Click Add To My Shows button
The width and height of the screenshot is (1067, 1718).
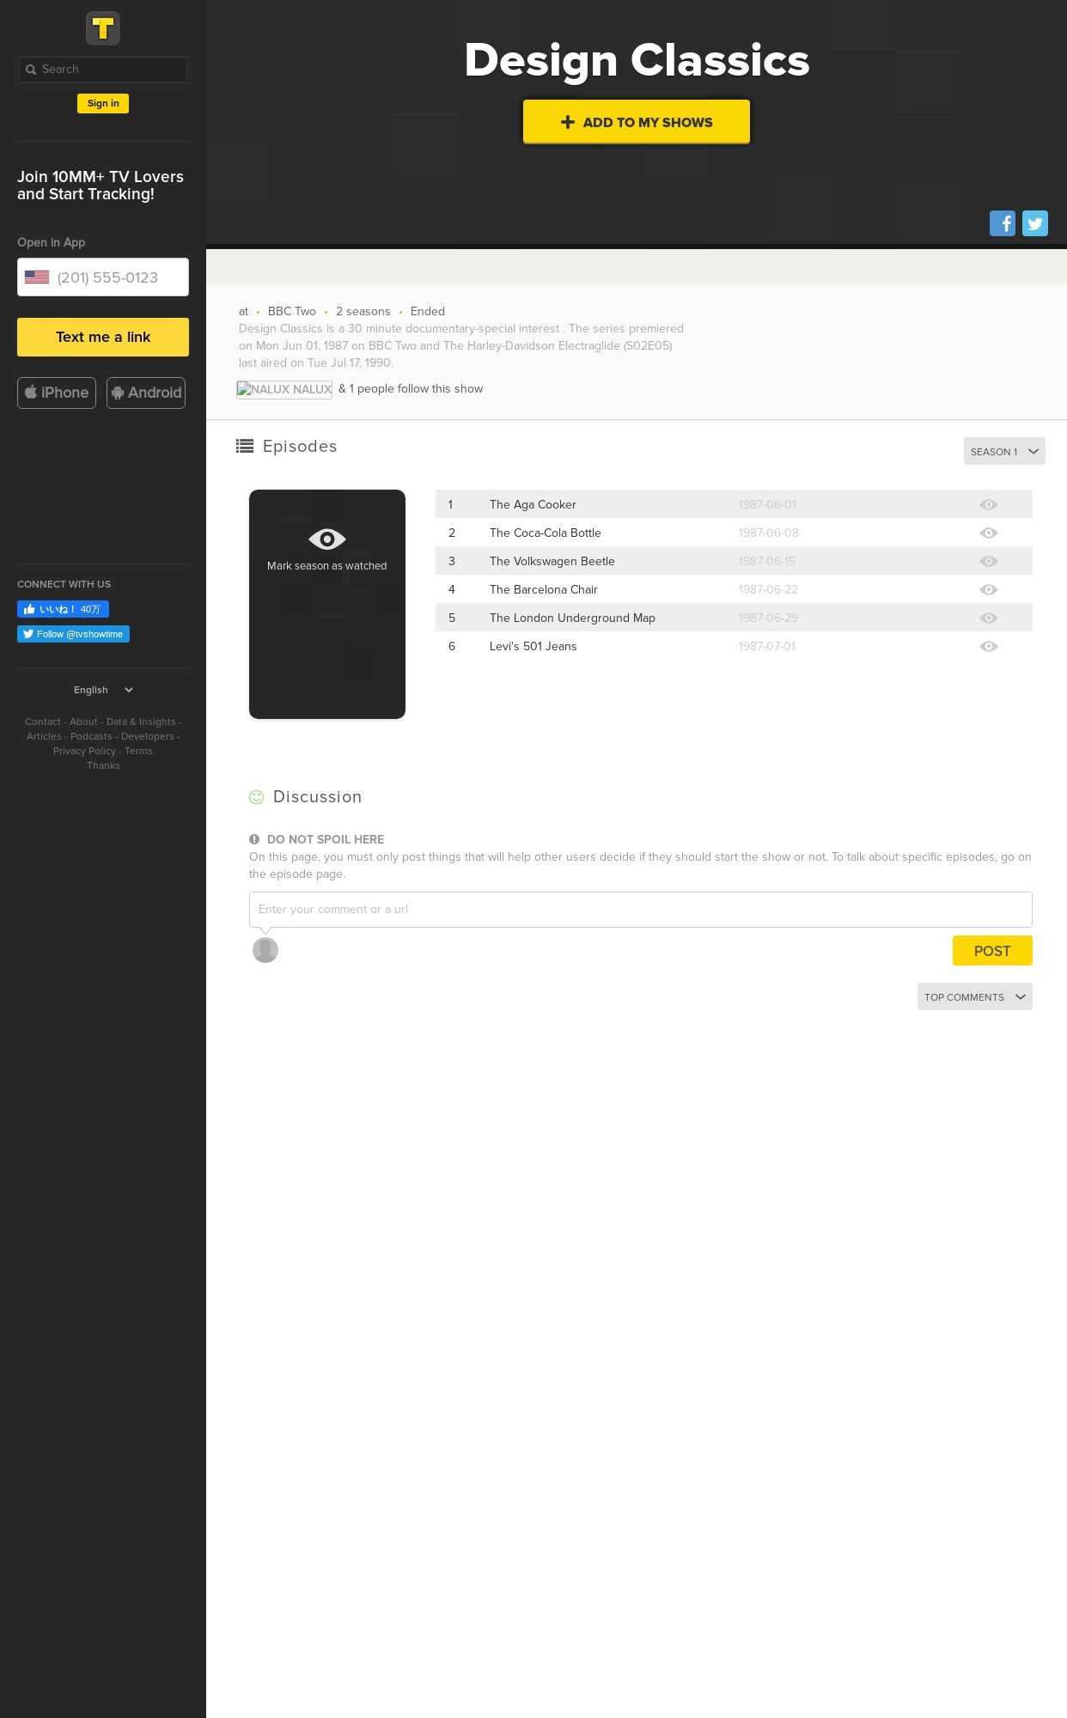637,122
